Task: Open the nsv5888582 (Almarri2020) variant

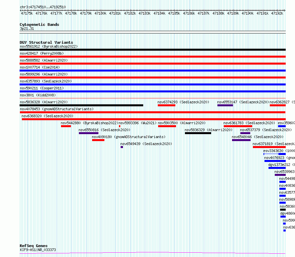Action: pos(44,60)
